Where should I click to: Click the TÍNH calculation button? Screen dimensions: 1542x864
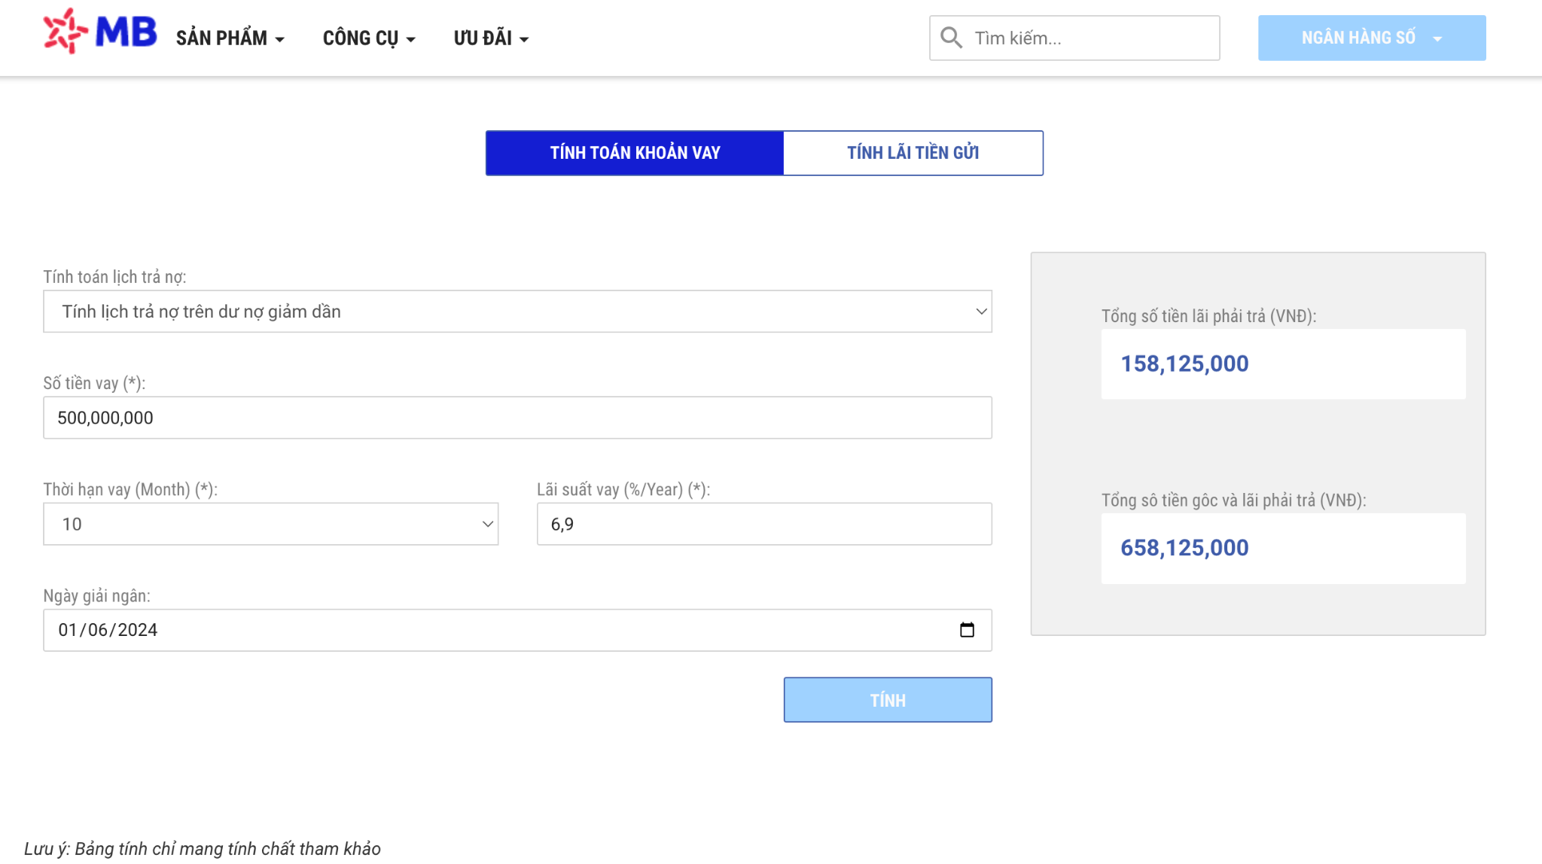coord(888,700)
